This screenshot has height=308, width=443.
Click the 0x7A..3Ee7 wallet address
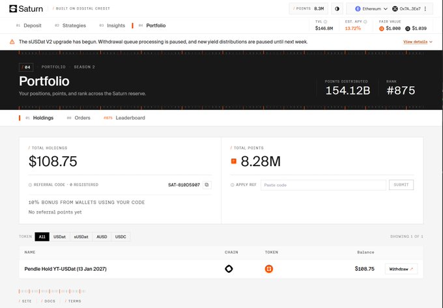coord(410,8)
